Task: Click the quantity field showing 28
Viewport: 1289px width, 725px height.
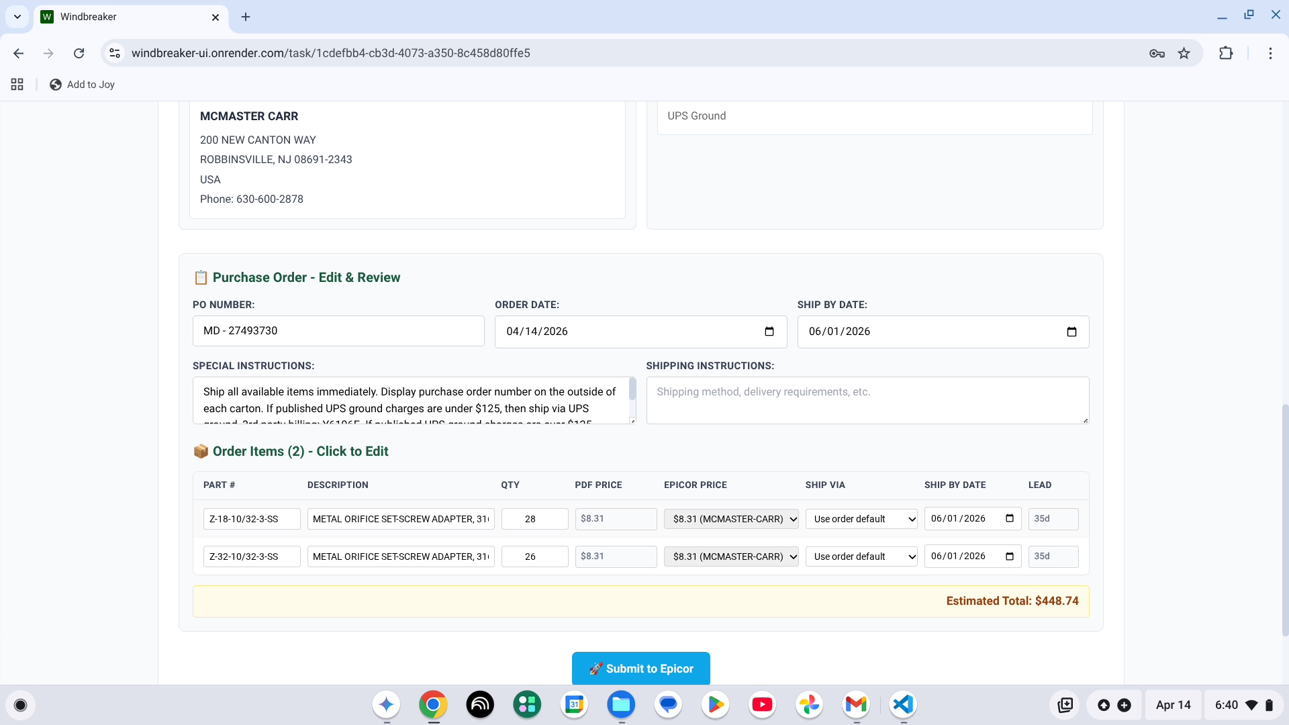Action: click(x=534, y=518)
